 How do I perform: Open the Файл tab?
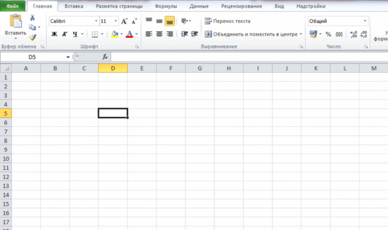click(13, 6)
